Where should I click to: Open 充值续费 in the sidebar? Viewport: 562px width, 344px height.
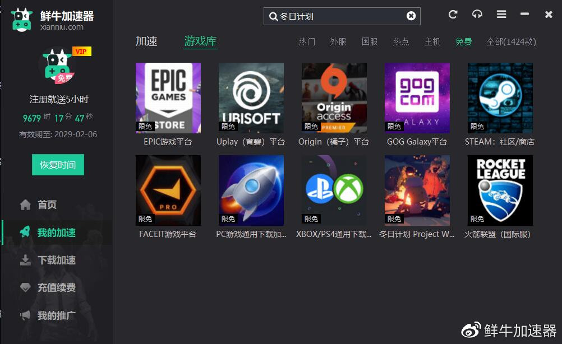(x=57, y=287)
